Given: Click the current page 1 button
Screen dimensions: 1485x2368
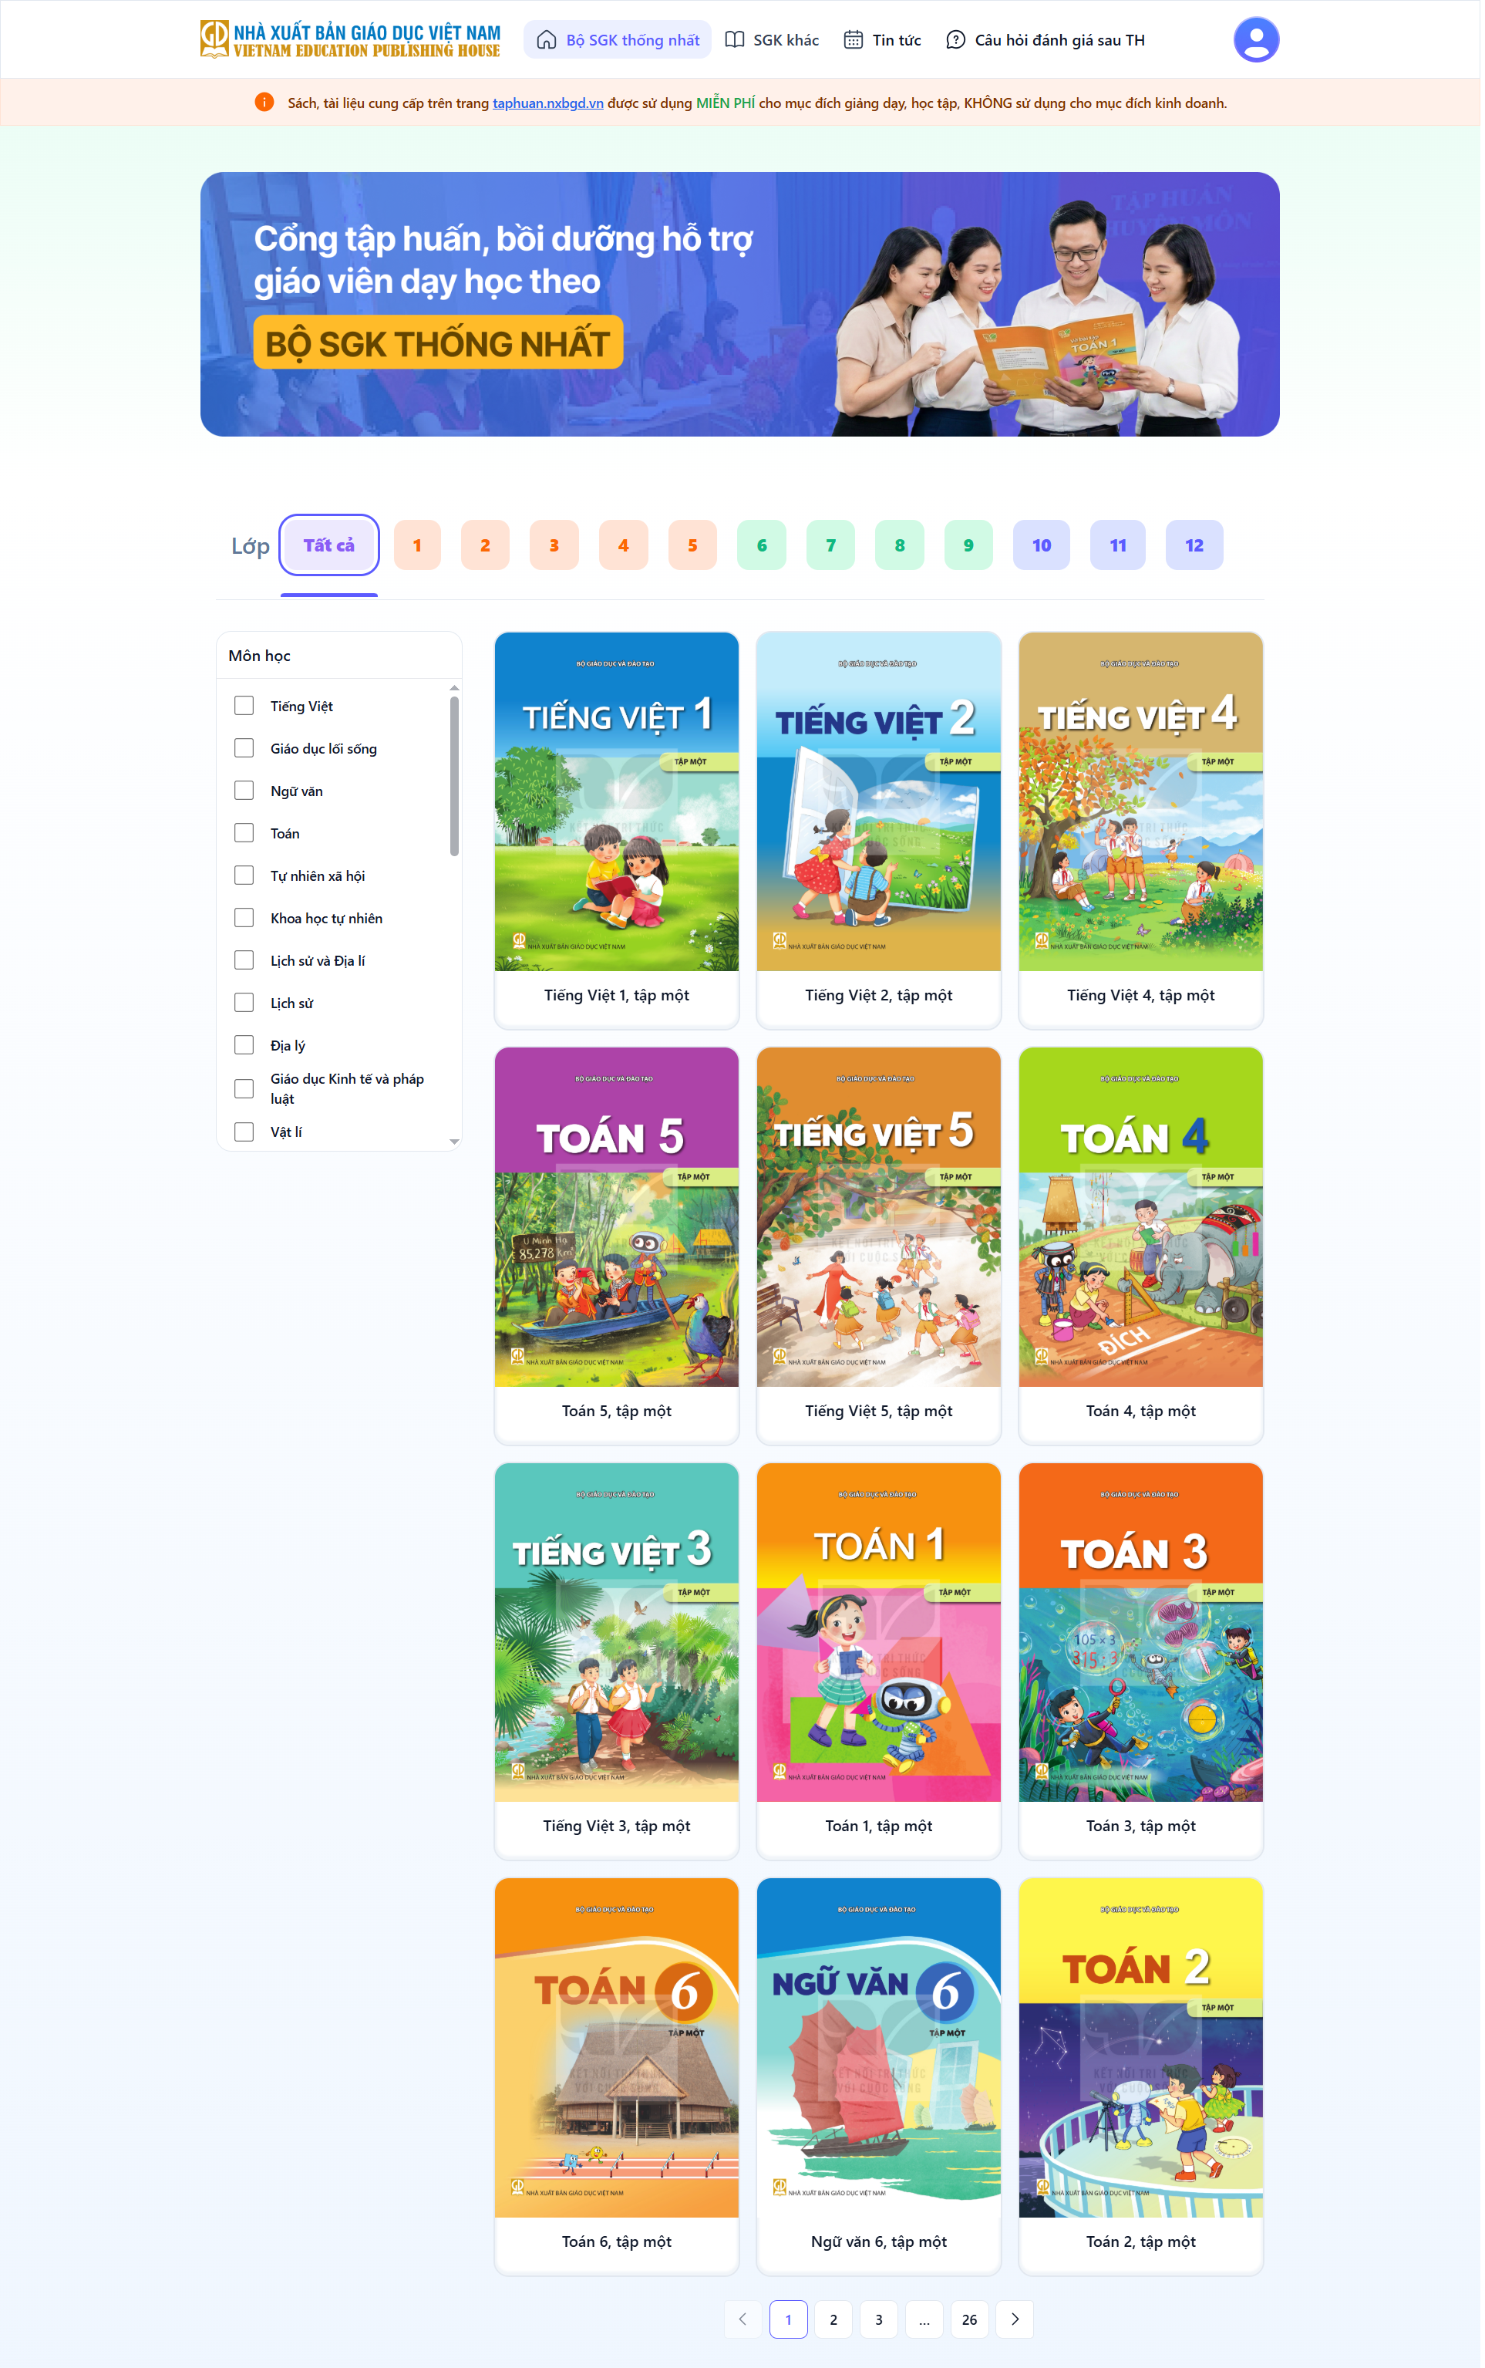Looking at the screenshot, I should pos(789,2319).
